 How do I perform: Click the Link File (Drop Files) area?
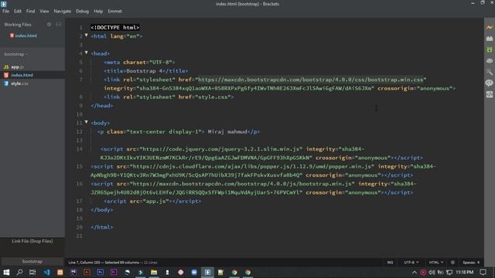32,241
